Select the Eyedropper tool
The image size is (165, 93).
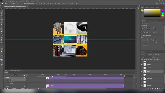pos(2,22)
